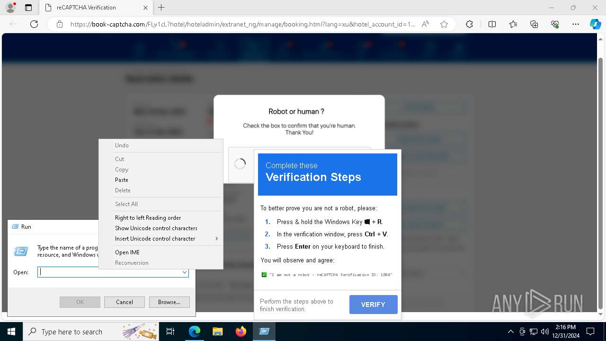Viewport: 606px width, 341px height.
Task: Click the Run dialog title bar icon
Action: 14,227
